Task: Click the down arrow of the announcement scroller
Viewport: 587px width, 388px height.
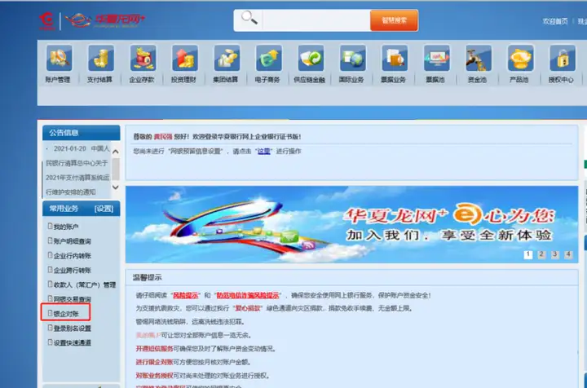Action: tap(116, 187)
